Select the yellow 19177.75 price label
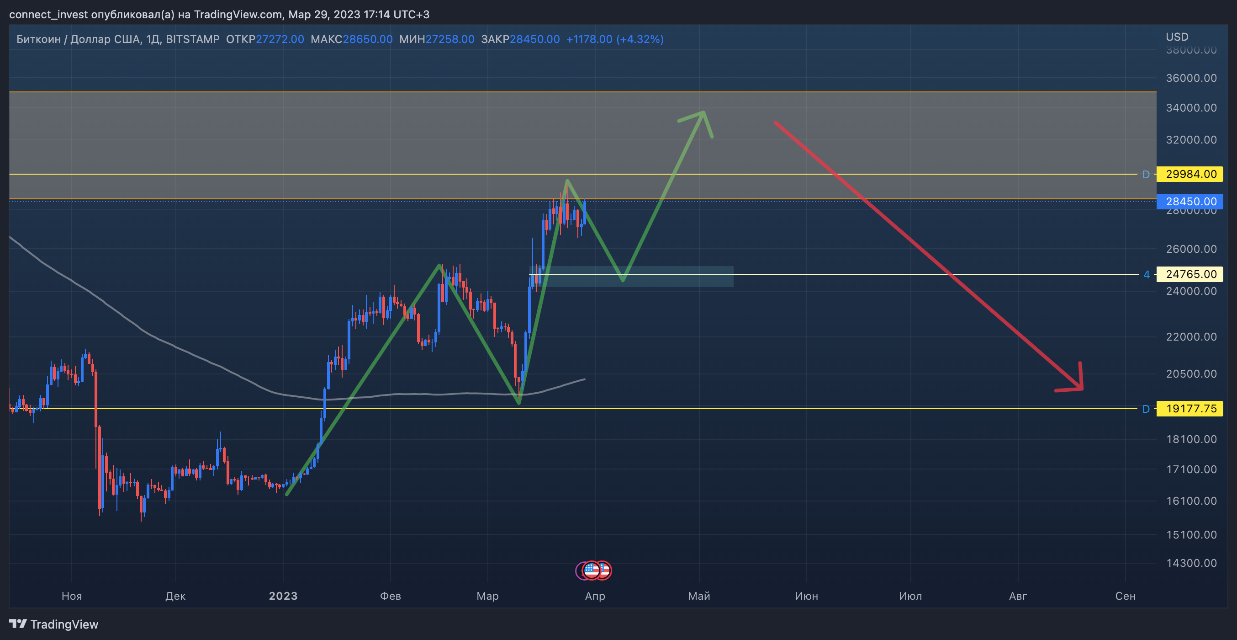Image resolution: width=1237 pixels, height=640 pixels. pos(1190,409)
